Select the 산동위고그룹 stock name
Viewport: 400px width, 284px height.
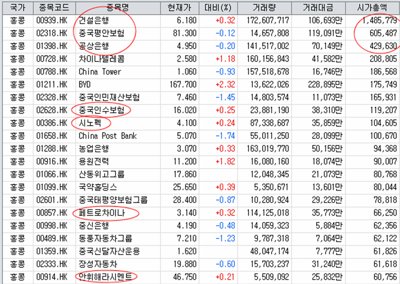point(101,174)
